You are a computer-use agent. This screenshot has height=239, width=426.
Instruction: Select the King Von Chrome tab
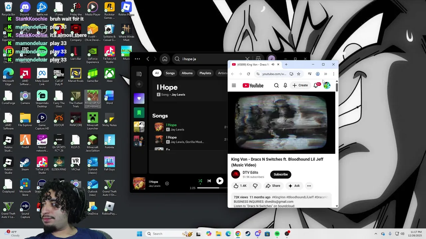[255, 64]
